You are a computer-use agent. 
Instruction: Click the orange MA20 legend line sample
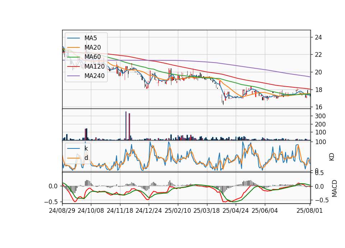click(x=73, y=47)
